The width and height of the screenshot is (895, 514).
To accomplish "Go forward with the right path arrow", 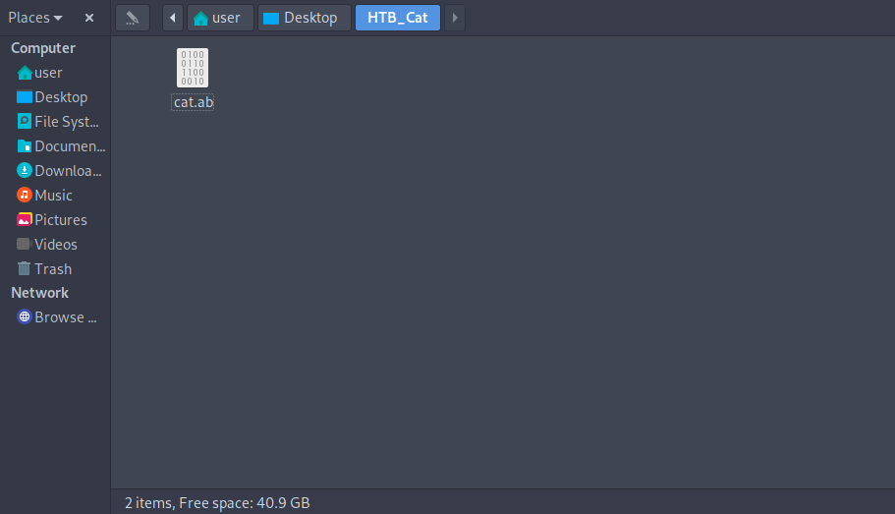I will tap(454, 18).
